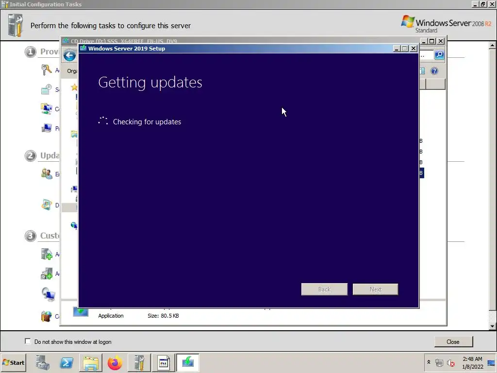Switch to Initial Configuration Tasks taskbar button

[139, 362]
